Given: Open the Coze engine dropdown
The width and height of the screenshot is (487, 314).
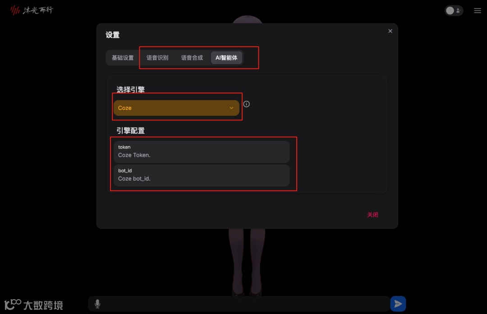Looking at the screenshot, I should click(x=176, y=108).
